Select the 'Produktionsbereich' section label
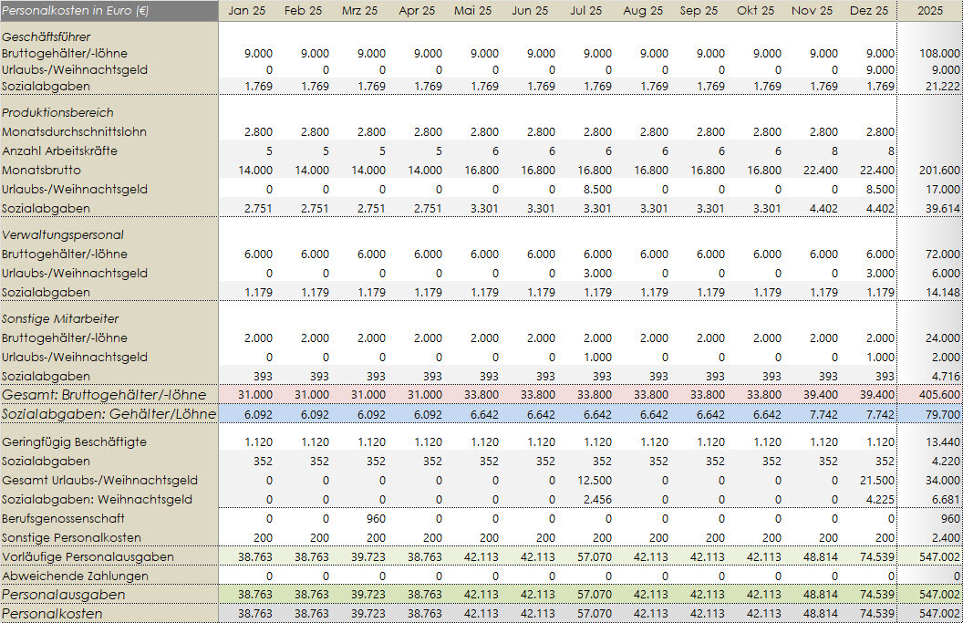 point(57,112)
